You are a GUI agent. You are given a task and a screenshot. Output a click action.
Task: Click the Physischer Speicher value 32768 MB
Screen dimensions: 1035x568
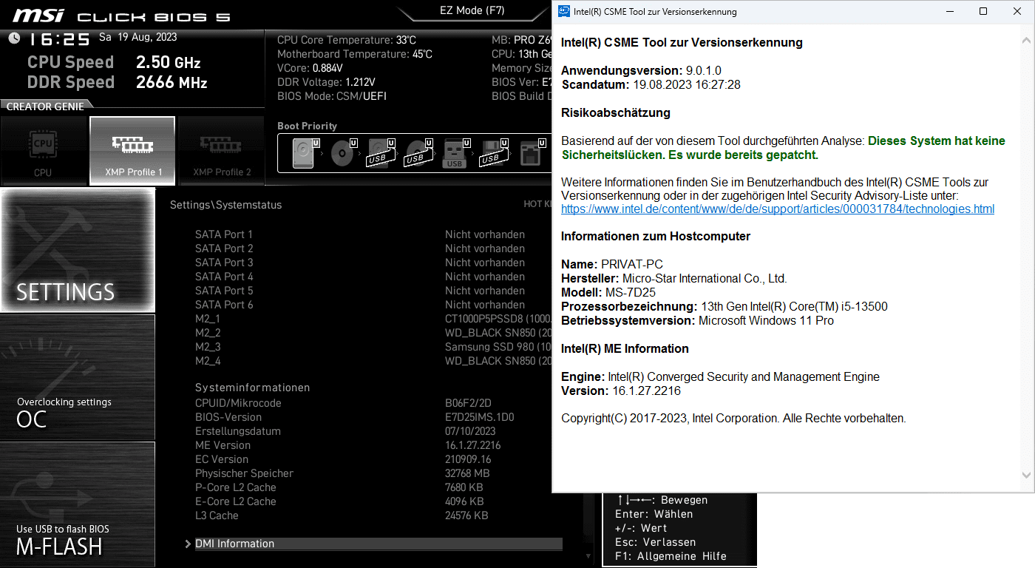[x=467, y=473]
